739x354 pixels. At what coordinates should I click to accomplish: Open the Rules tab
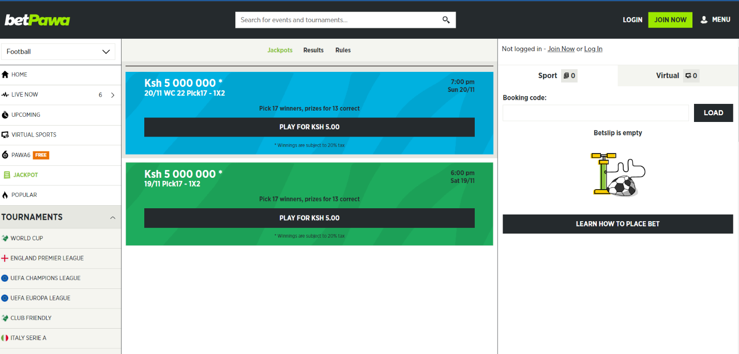pyautogui.click(x=343, y=50)
